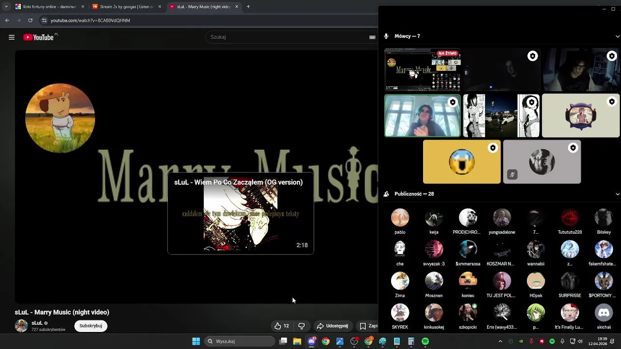The width and height of the screenshot is (621, 349).
Task: Open che's audience avatar
Action: [400, 250]
